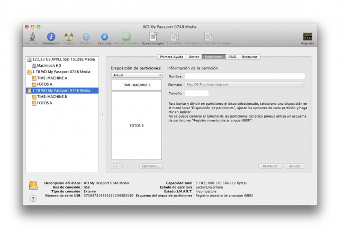The height and width of the screenshot is (232, 344).
Task: Click the Convertir toolbar icon
Action: coord(175,37)
